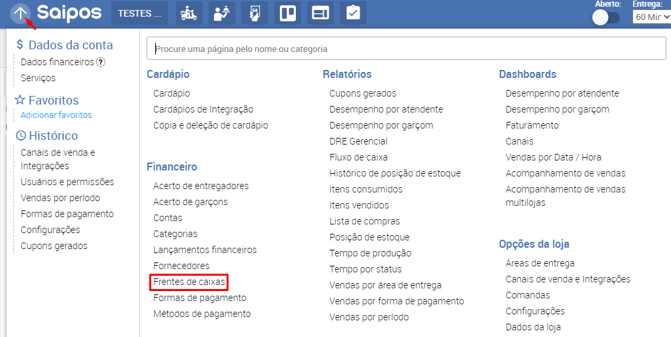Click the up-arrow menu icon beside Saipos
This screenshot has height=337, width=671.
point(21,13)
